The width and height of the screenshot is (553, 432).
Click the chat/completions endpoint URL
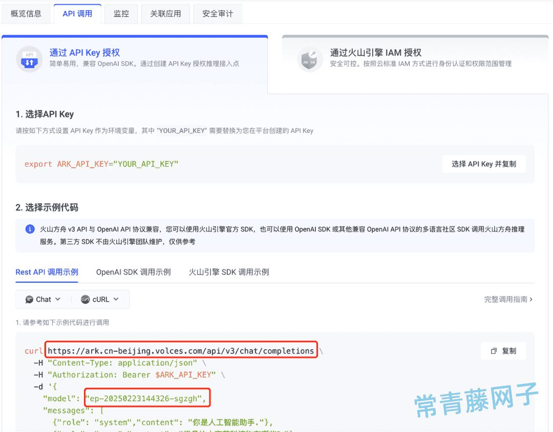tap(181, 351)
